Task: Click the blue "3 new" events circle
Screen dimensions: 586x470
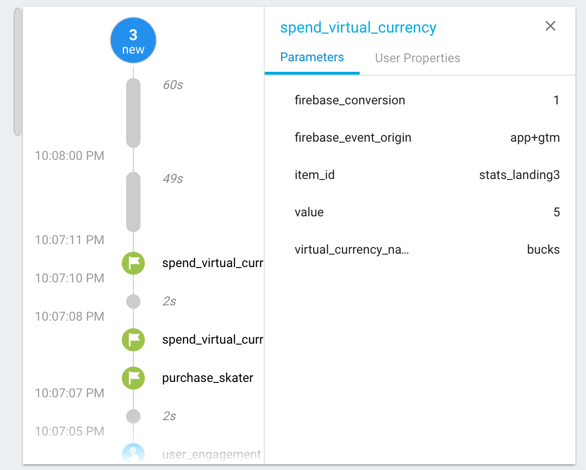Action: pyautogui.click(x=133, y=41)
